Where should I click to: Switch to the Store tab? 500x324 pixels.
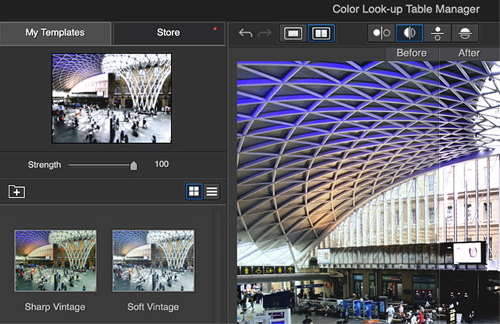pos(169,33)
